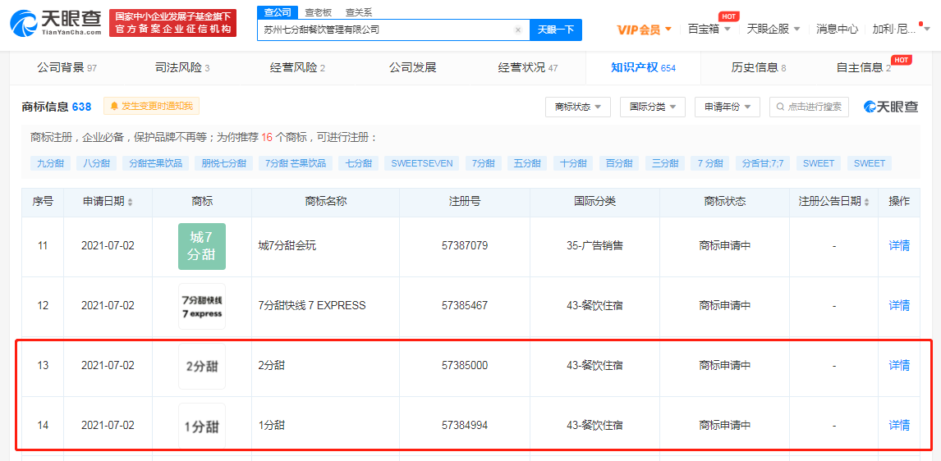View 详情 for the 1分甜 trademark
The height and width of the screenshot is (461, 941).
pos(899,425)
